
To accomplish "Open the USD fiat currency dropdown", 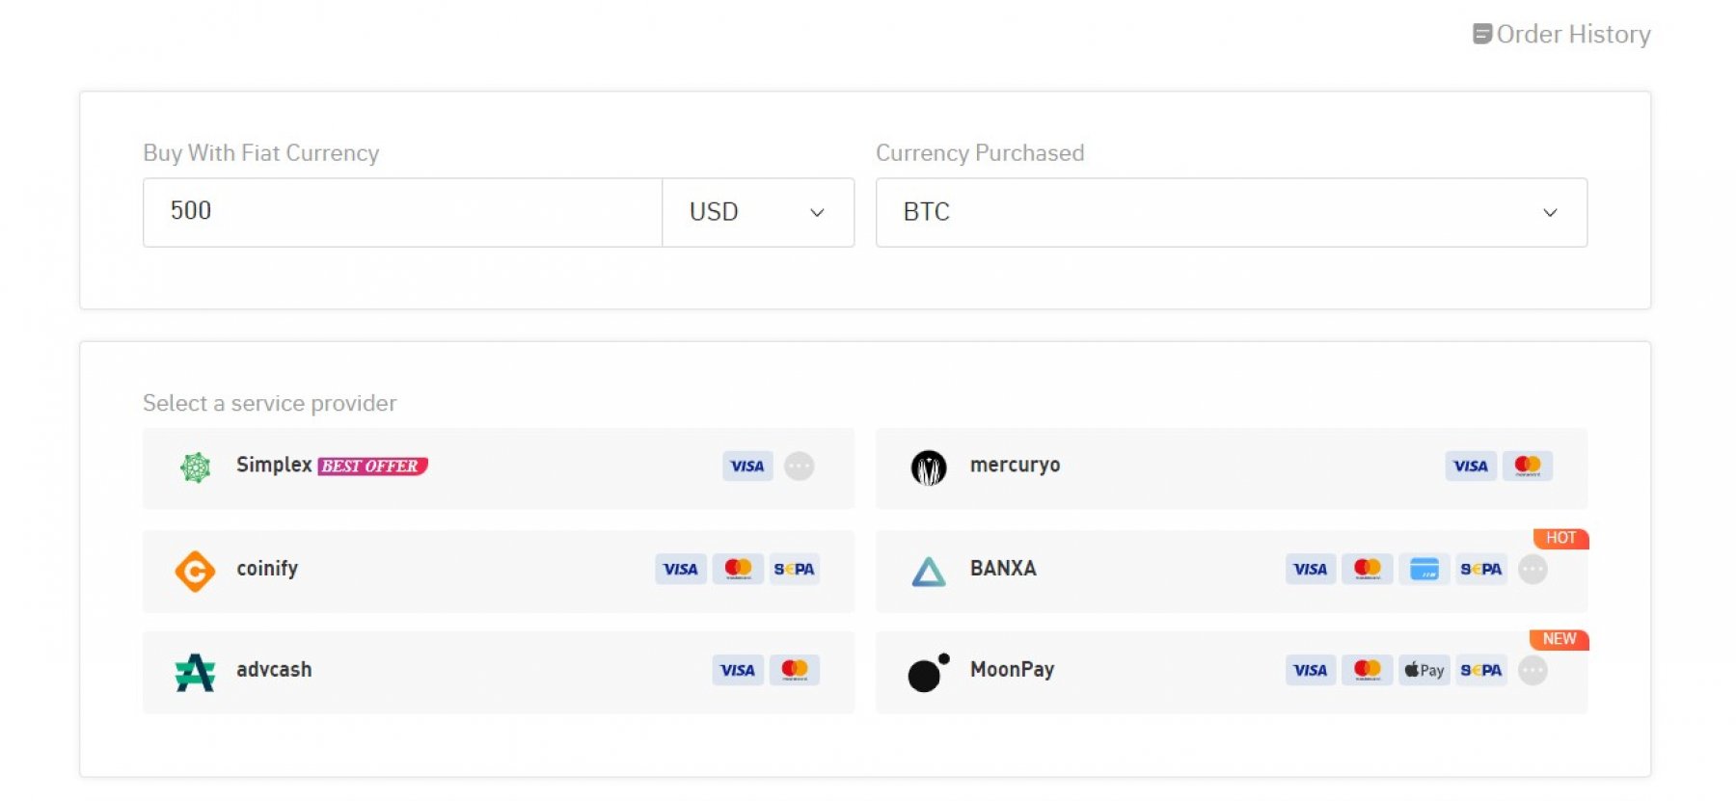I will 758,212.
